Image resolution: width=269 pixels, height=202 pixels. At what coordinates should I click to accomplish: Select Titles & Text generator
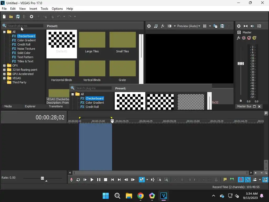(x=25, y=61)
